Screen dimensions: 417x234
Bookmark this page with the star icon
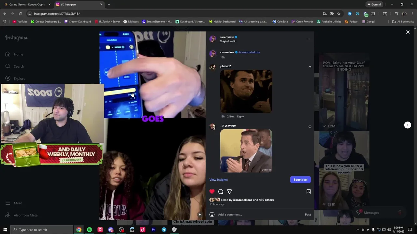pyautogui.click(x=339, y=14)
